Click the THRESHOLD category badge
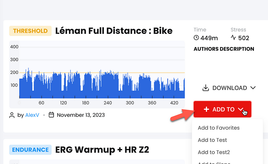The image size is (268, 164). pyautogui.click(x=30, y=31)
